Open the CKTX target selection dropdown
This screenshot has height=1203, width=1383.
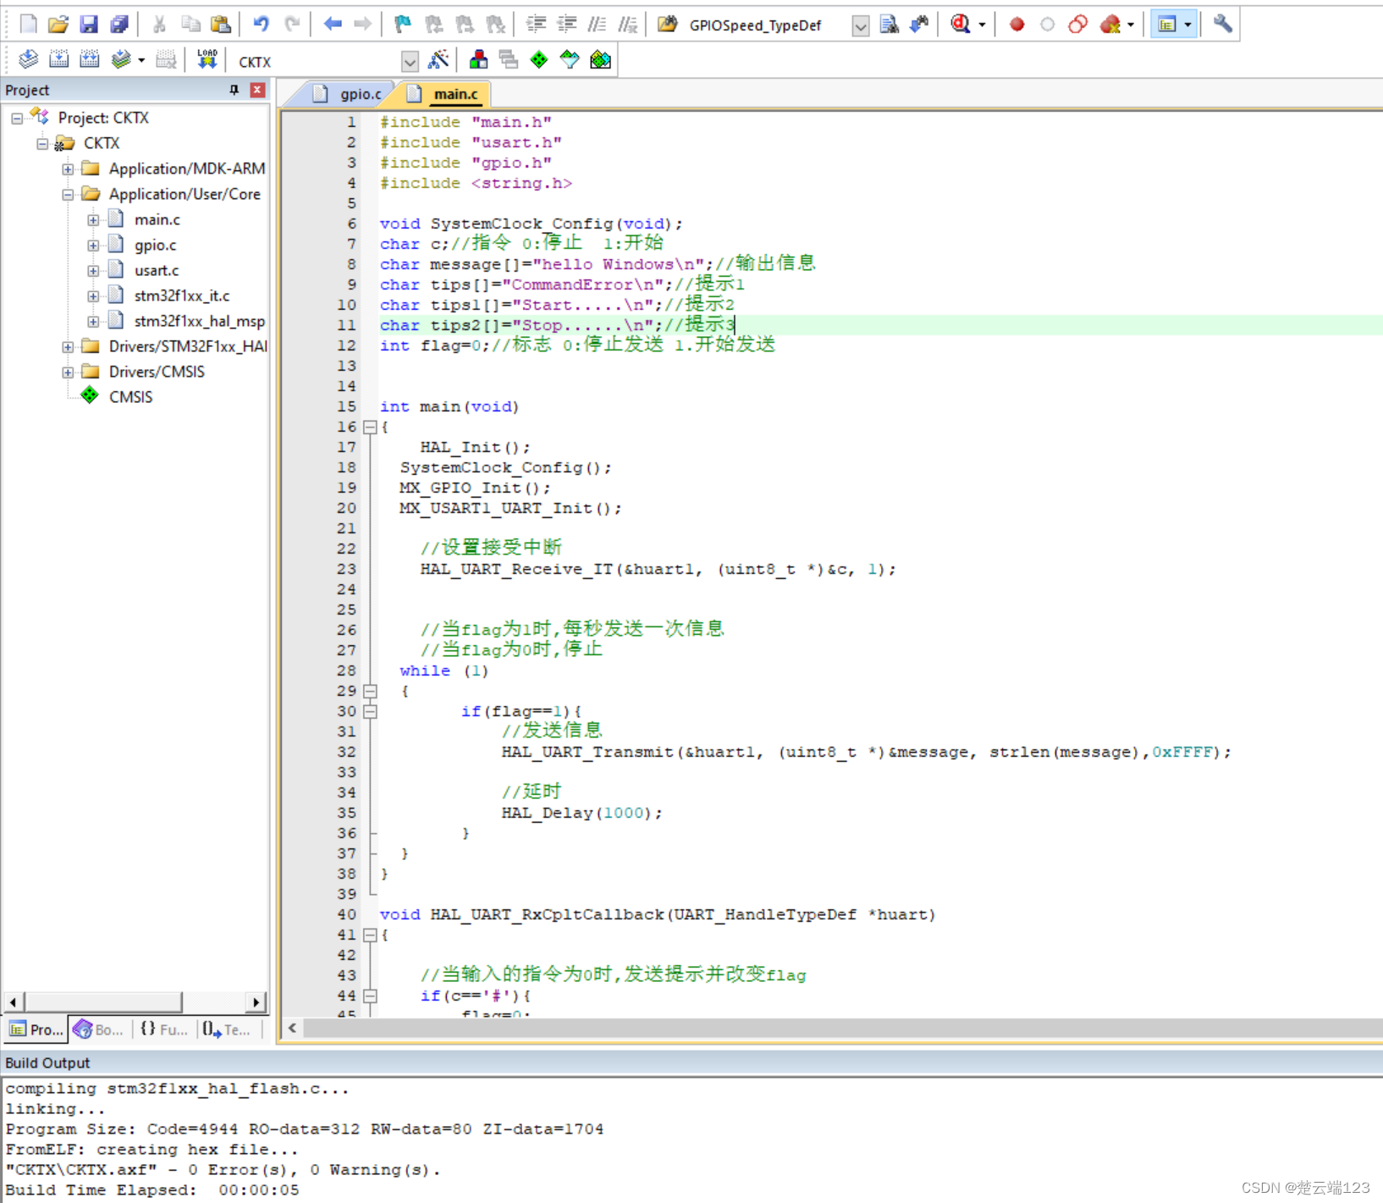click(x=410, y=62)
